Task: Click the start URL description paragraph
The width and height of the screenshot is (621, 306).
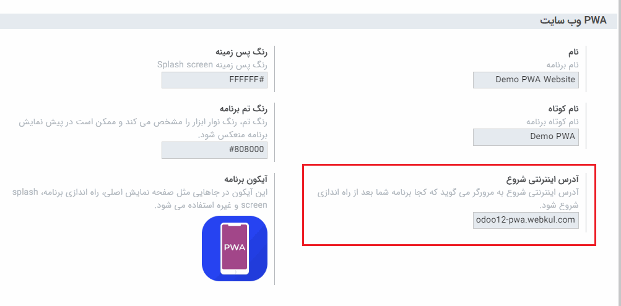Action: (x=448, y=199)
